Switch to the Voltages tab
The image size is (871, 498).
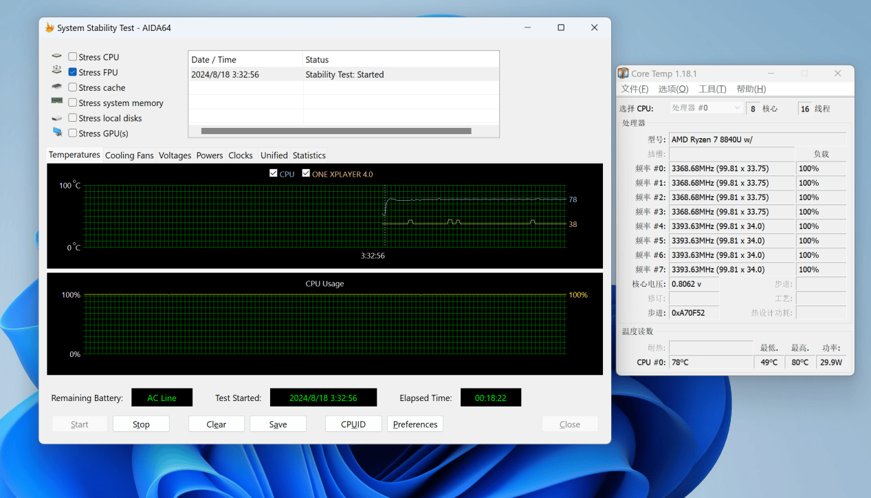[x=175, y=155]
